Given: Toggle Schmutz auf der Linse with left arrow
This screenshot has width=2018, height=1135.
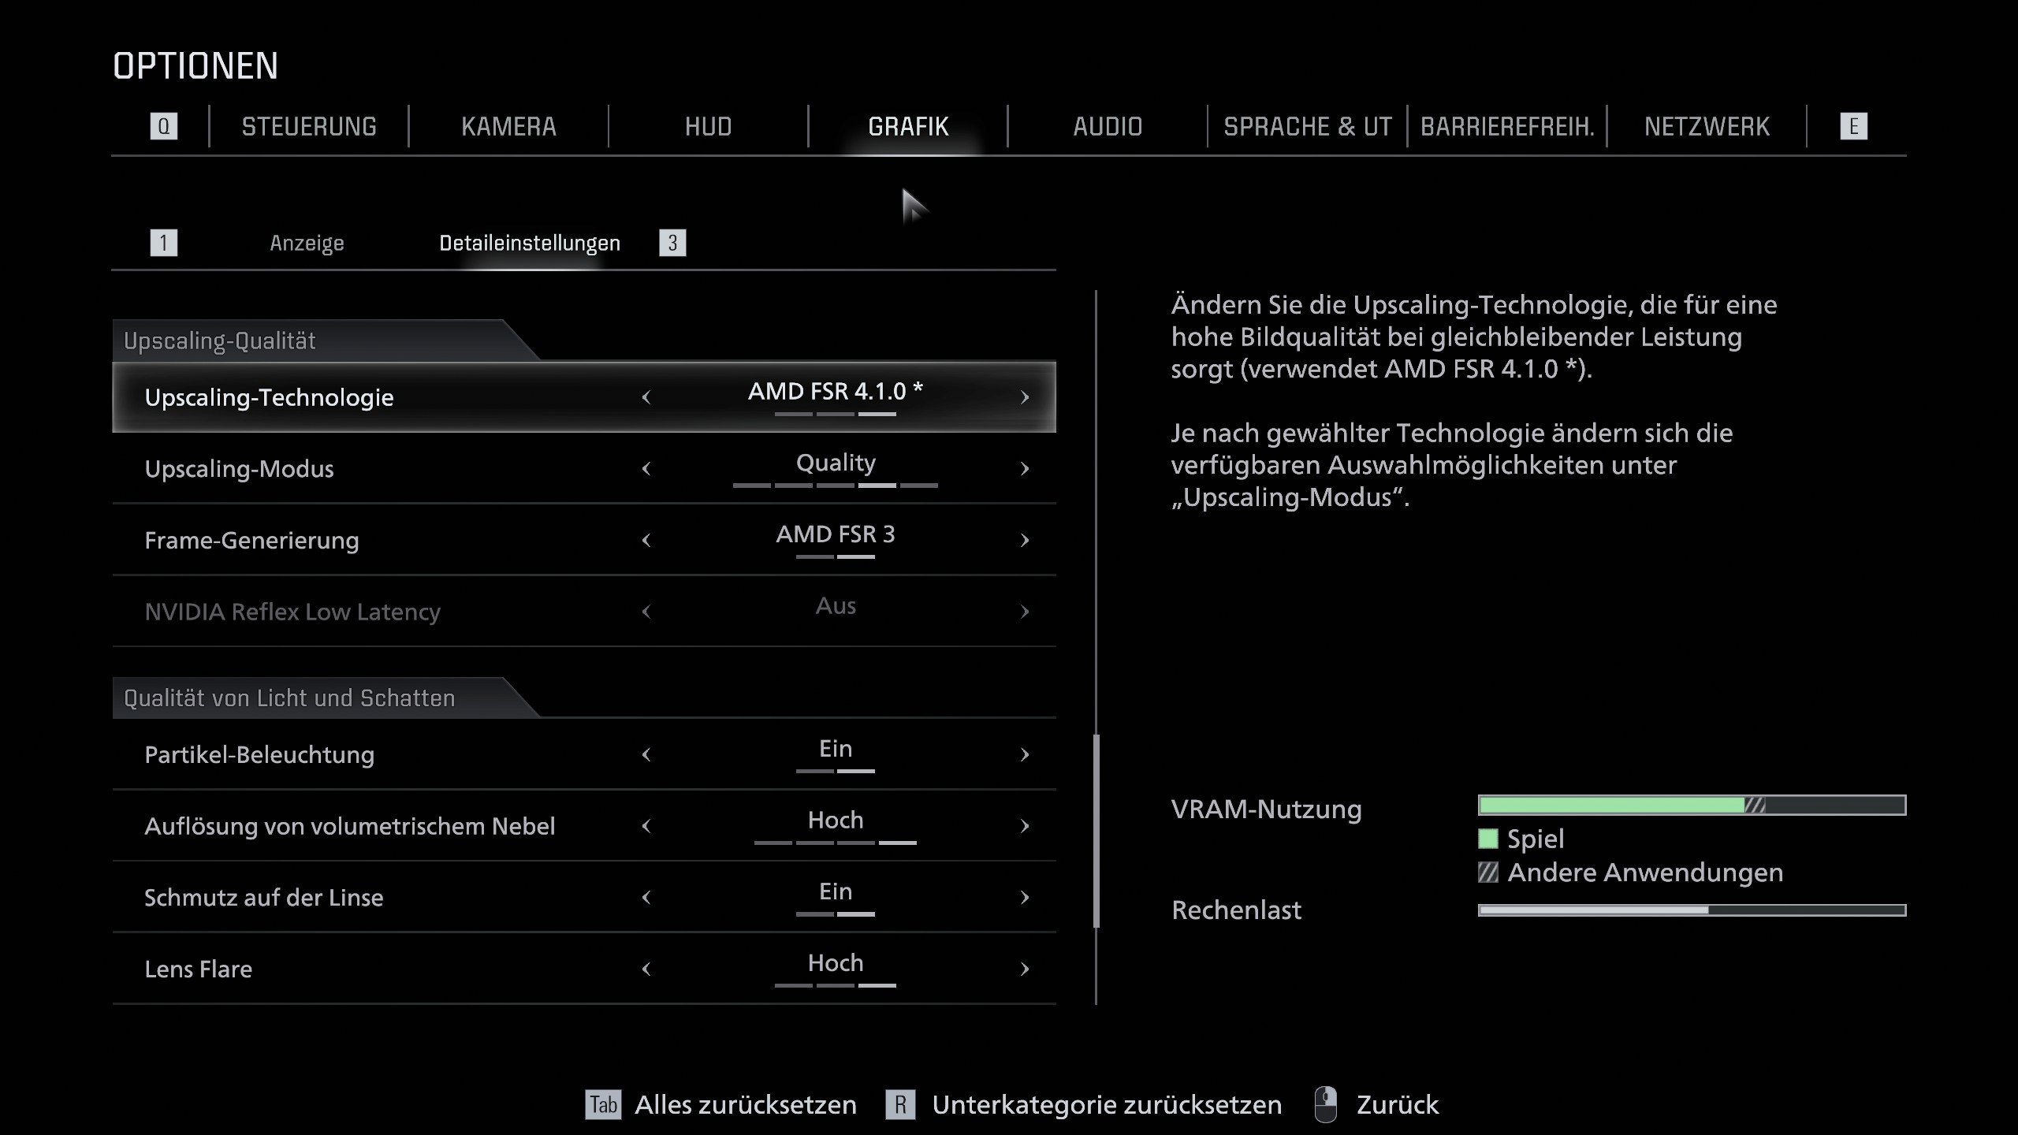Looking at the screenshot, I should click(646, 897).
